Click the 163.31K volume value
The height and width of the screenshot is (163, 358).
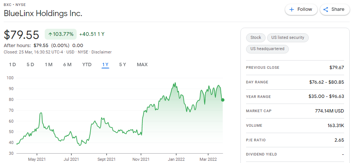(335, 126)
